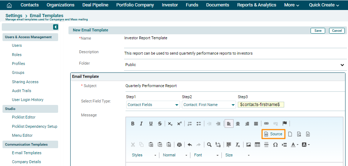This screenshot has width=348, height=166.
Task: Toggle underline formatting
Action: (151, 124)
